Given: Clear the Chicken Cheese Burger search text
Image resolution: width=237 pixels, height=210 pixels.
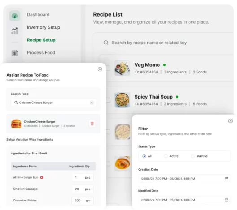Looking at the screenshot, I should [92, 103].
